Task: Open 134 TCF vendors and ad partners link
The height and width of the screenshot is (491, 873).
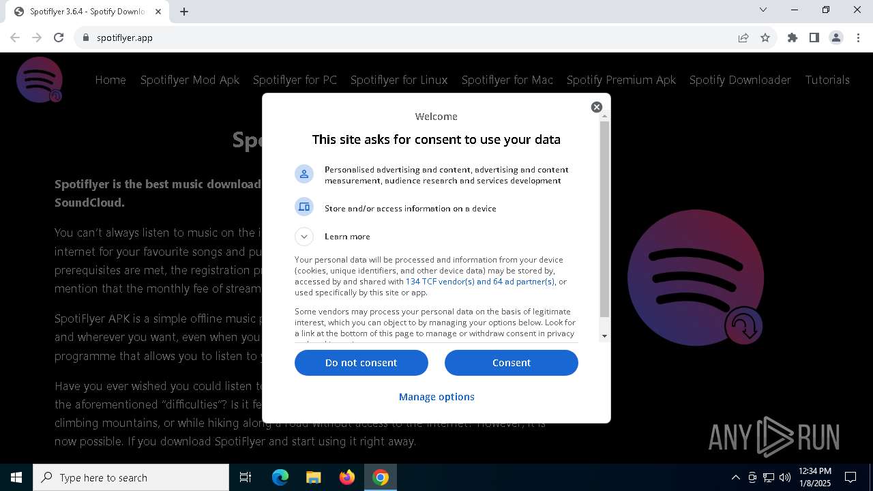Action: [480, 282]
